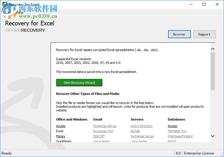Open the FileMaker Pro link
The width and height of the screenshot is (224, 157).
[x=177, y=131]
